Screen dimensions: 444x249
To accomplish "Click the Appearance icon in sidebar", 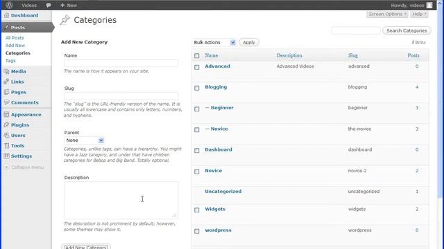I will coord(6,114).
